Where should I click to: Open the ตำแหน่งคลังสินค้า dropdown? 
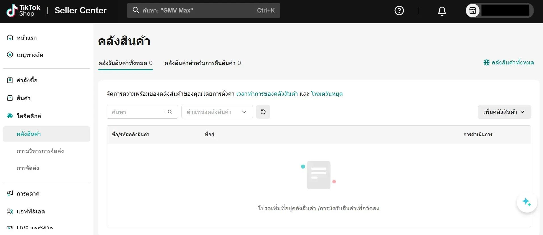click(x=217, y=112)
